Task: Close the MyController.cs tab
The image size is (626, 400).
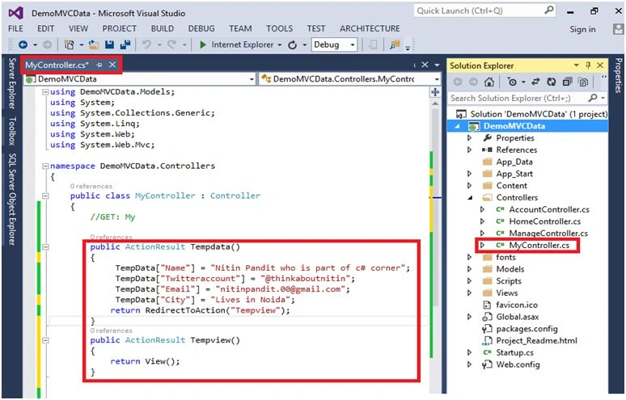Action: 112,65
